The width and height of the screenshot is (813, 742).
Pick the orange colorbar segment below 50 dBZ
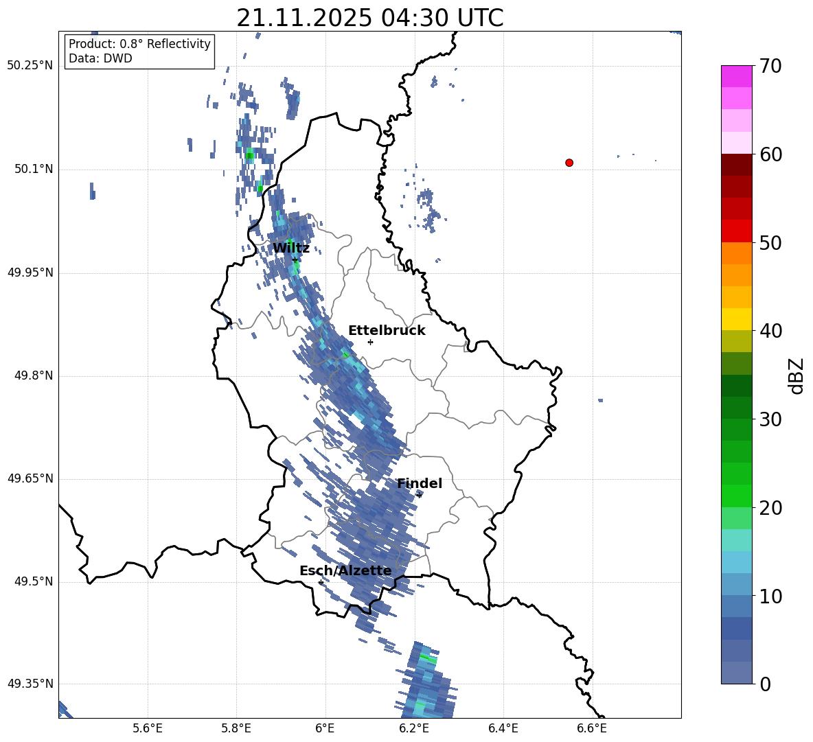click(x=736, y=253)
